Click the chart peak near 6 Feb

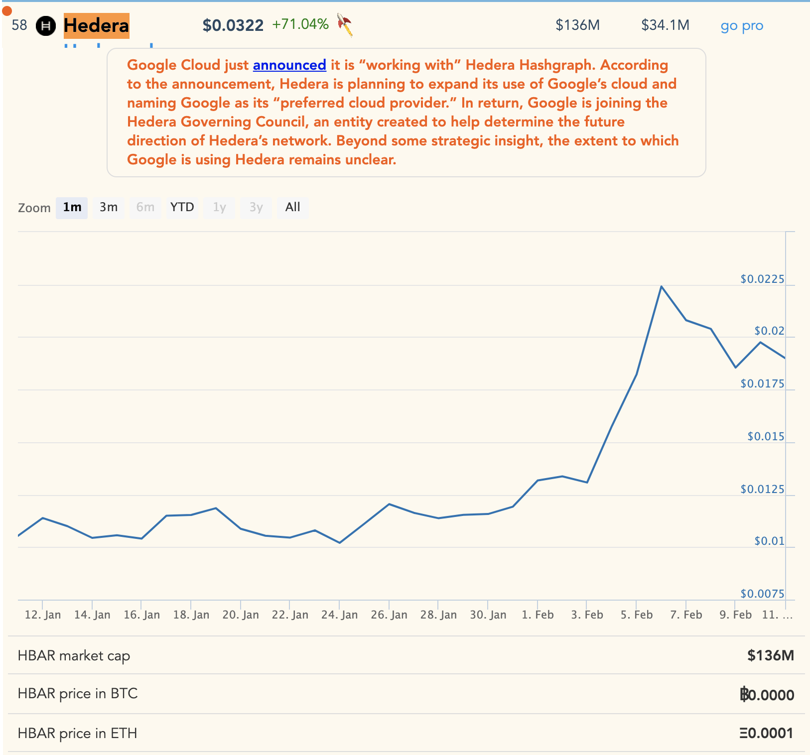coord(661,286)
